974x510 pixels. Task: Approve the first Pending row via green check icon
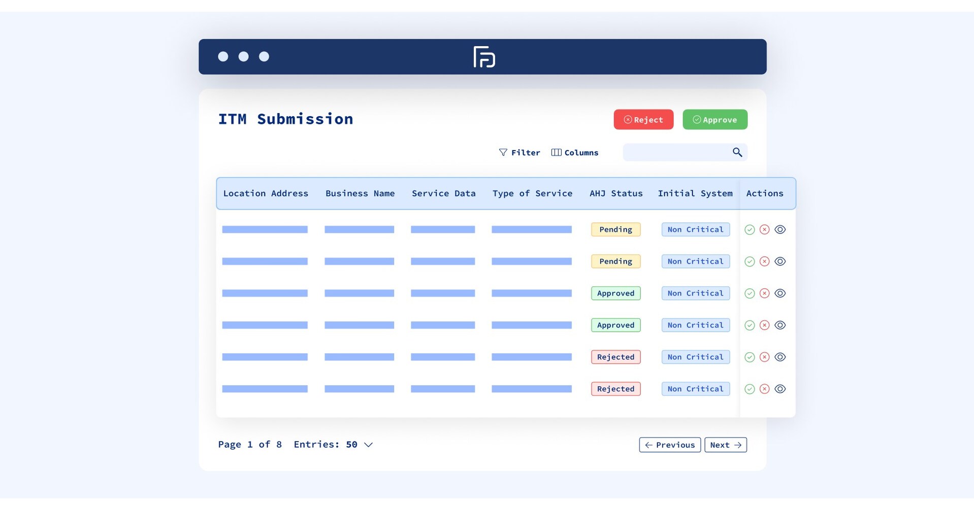750,229
